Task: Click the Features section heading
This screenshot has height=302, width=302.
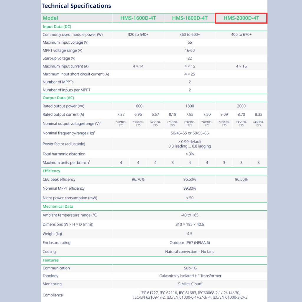Action: point(51,260)
